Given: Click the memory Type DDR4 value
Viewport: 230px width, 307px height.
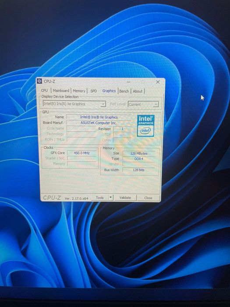Looking at the screenshot, I should click(x=139, y=159).
